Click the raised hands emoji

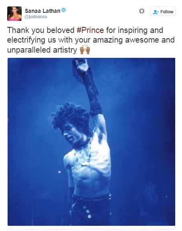(85, 49)
